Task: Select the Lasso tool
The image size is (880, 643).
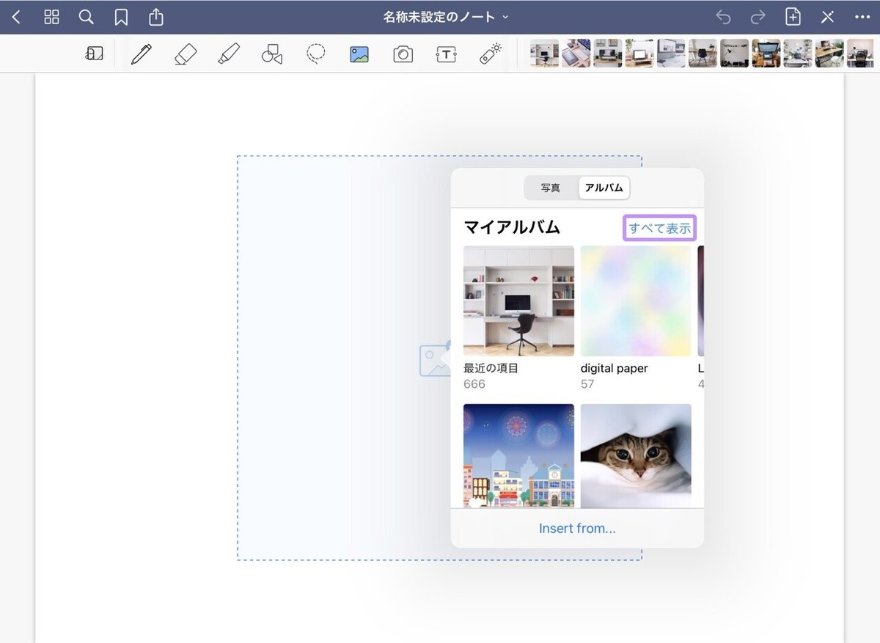Action: 316,54
